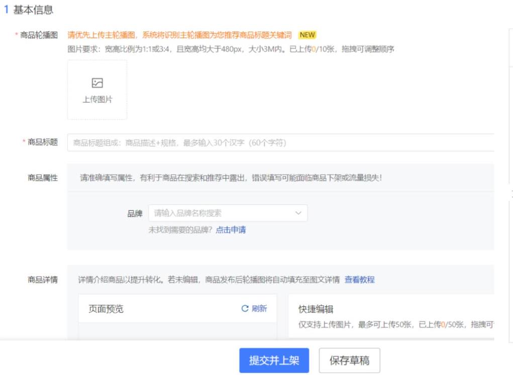Click the 刷新 refresh link
This screenshot has height=375, width=513.
click(259, 308)
